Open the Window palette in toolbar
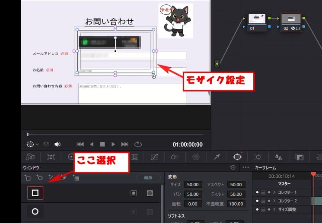 pyautogui.click(x=237, y=157)
